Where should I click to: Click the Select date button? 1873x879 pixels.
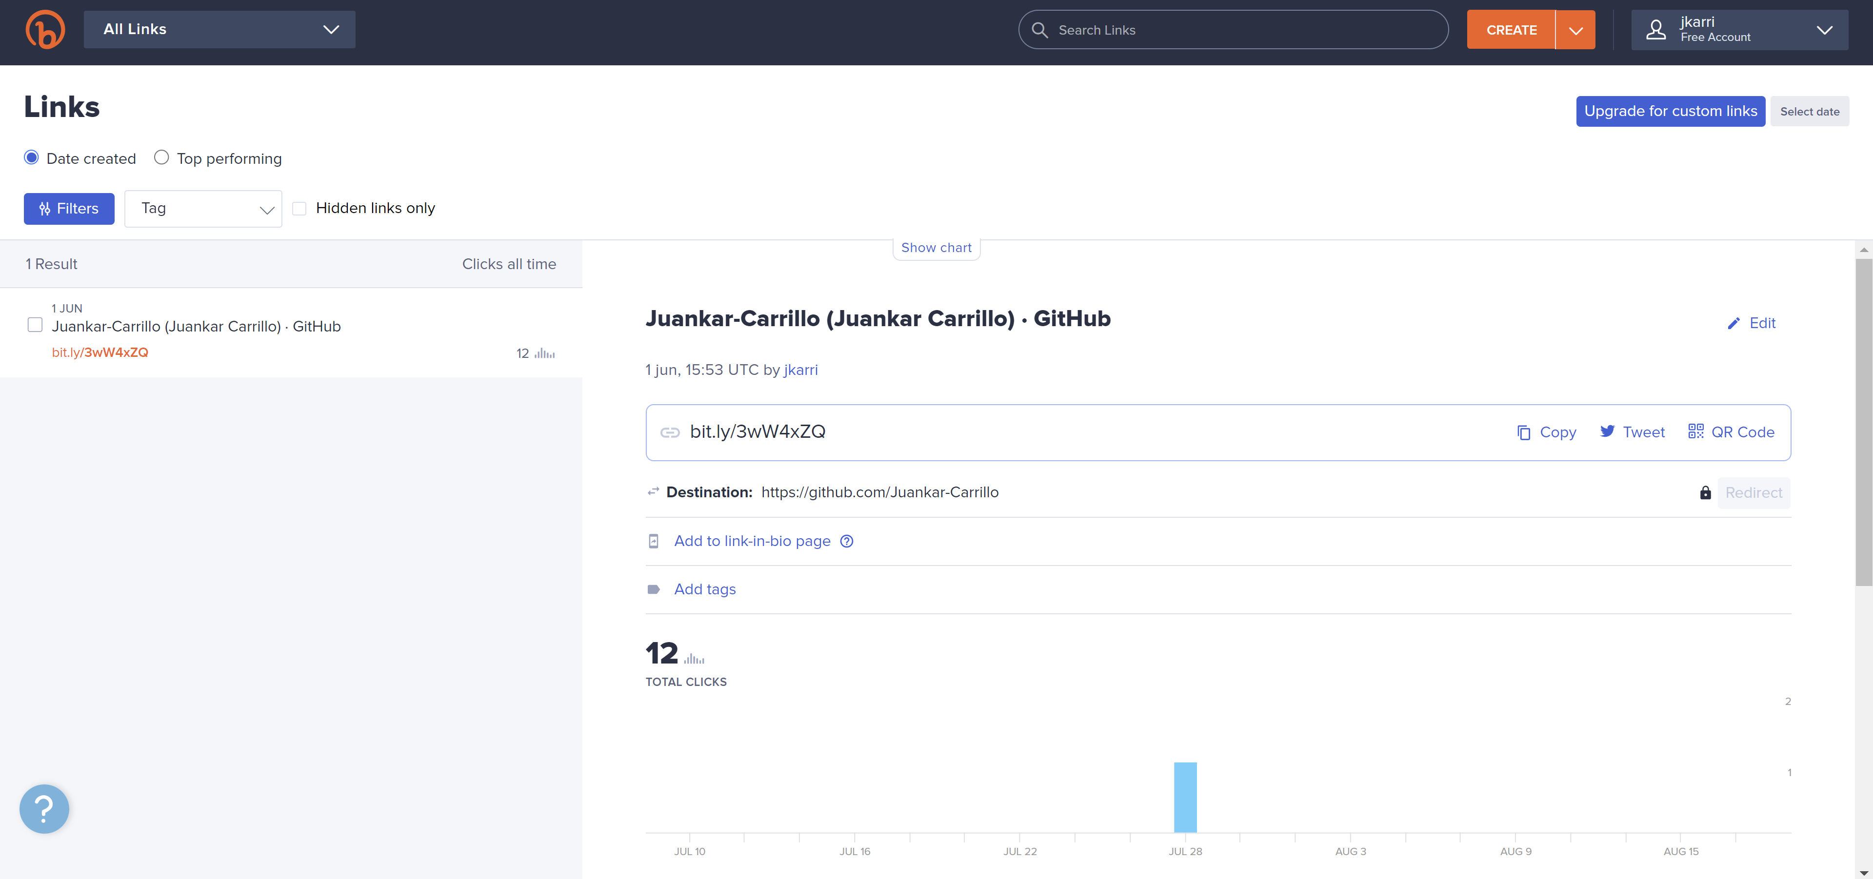[x=1809, y=111]
